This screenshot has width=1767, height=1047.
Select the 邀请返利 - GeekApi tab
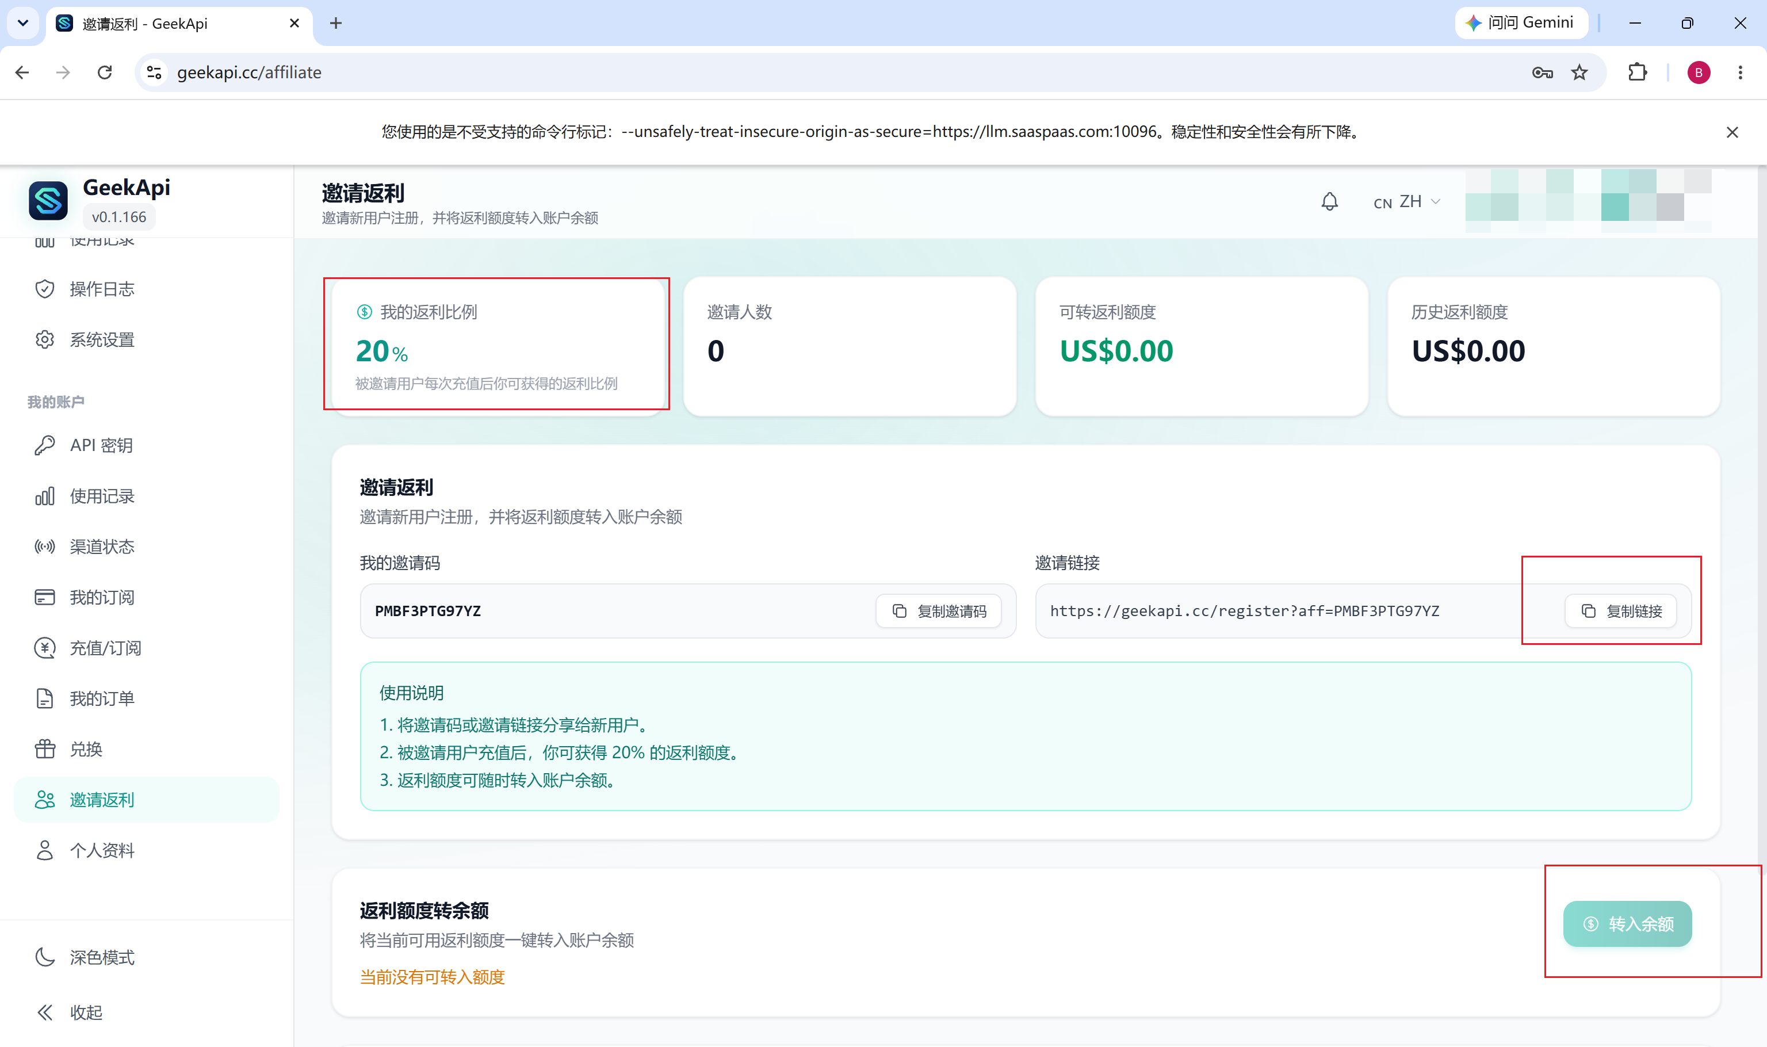(x=178, y=24)
